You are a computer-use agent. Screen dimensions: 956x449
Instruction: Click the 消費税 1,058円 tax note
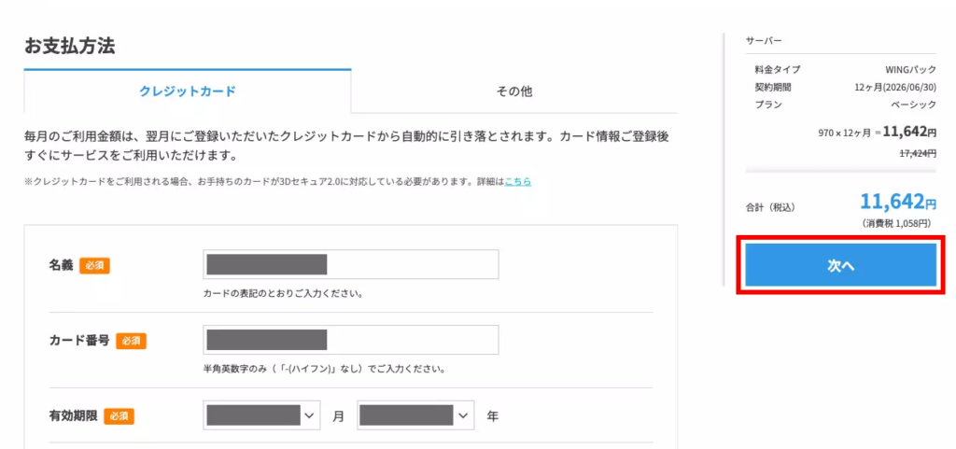click(899, 224)
